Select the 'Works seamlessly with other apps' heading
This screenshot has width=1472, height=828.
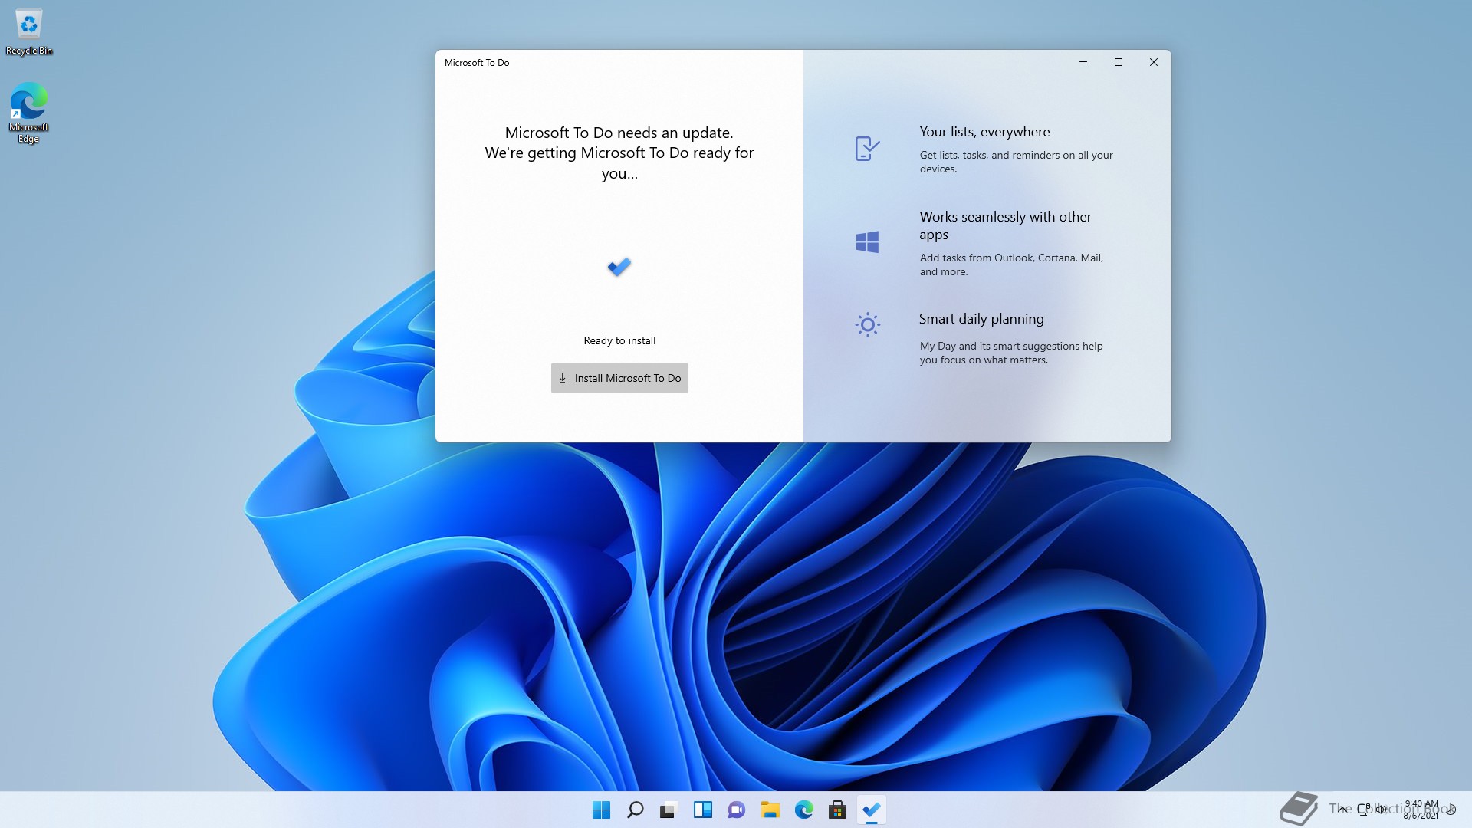point(1005,225)
